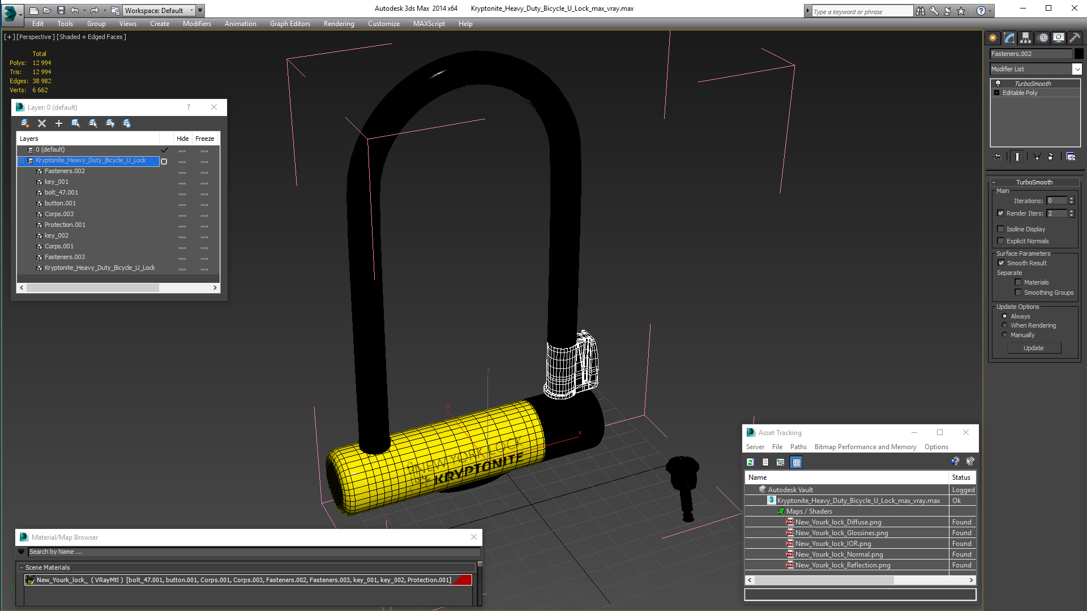This screenshot has height=611, width=1087.
Task: Click Create New Layer icon in Layer dialog
Action: [25, 123]
